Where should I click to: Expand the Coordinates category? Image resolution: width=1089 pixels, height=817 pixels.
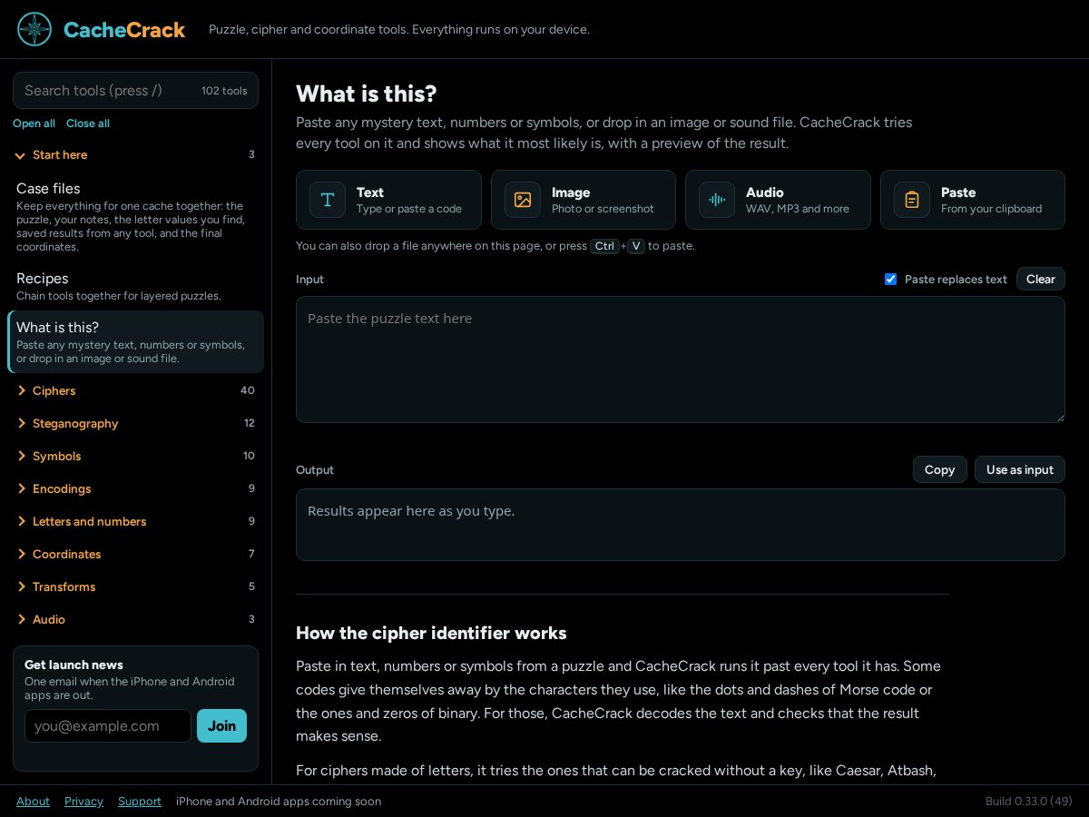pyautogui.click(x=135, y=554)
